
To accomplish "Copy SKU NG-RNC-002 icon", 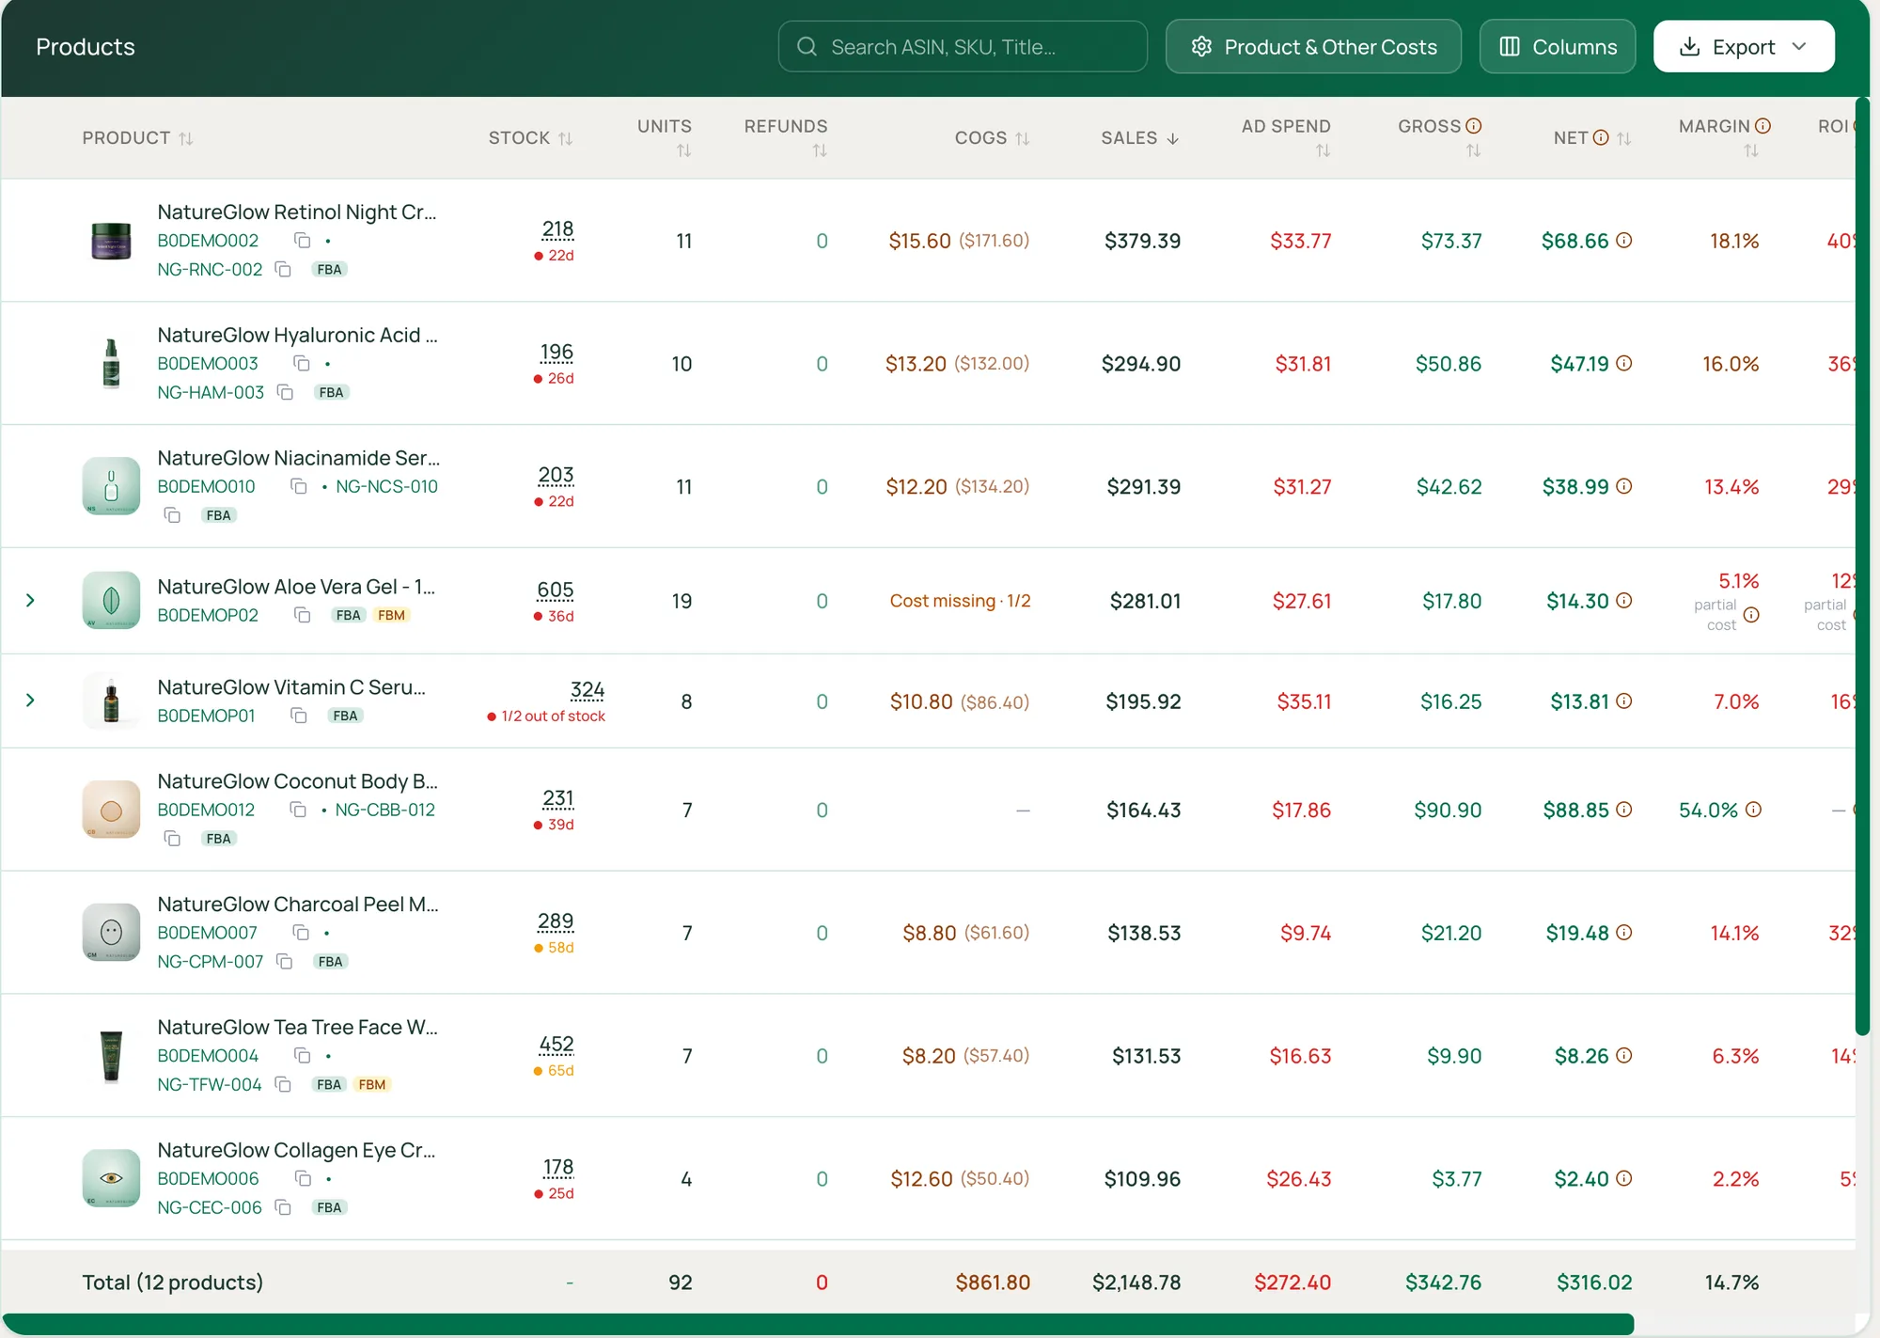I will (x=283, y=270).
